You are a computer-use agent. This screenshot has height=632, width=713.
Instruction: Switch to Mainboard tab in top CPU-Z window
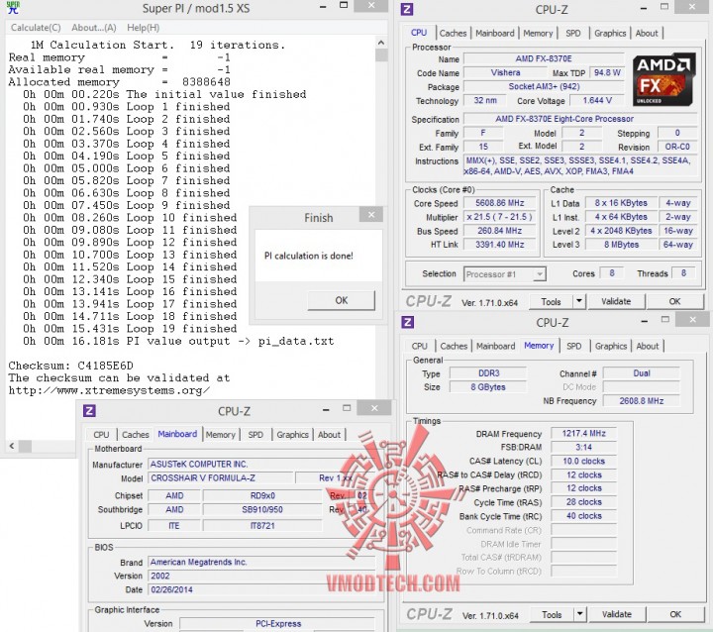[x=495, y=34]
